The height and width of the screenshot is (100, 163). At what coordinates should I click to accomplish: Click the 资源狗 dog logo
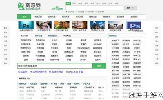tap(29, 6)
